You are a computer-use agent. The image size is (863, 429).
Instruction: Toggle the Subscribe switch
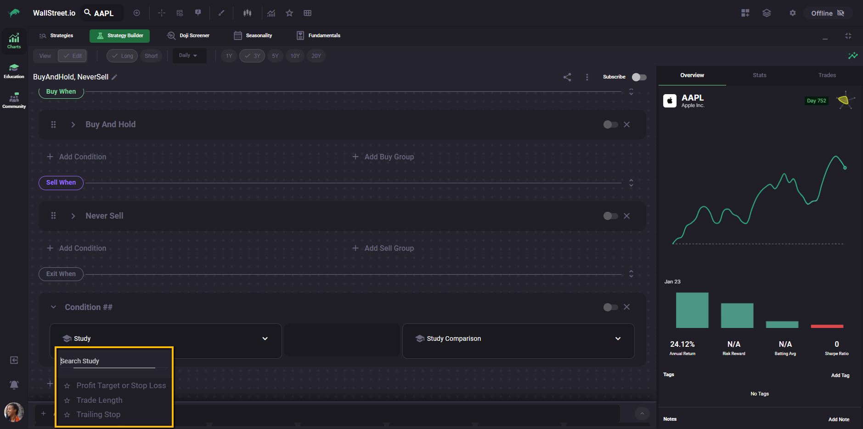tap(639, 77)
